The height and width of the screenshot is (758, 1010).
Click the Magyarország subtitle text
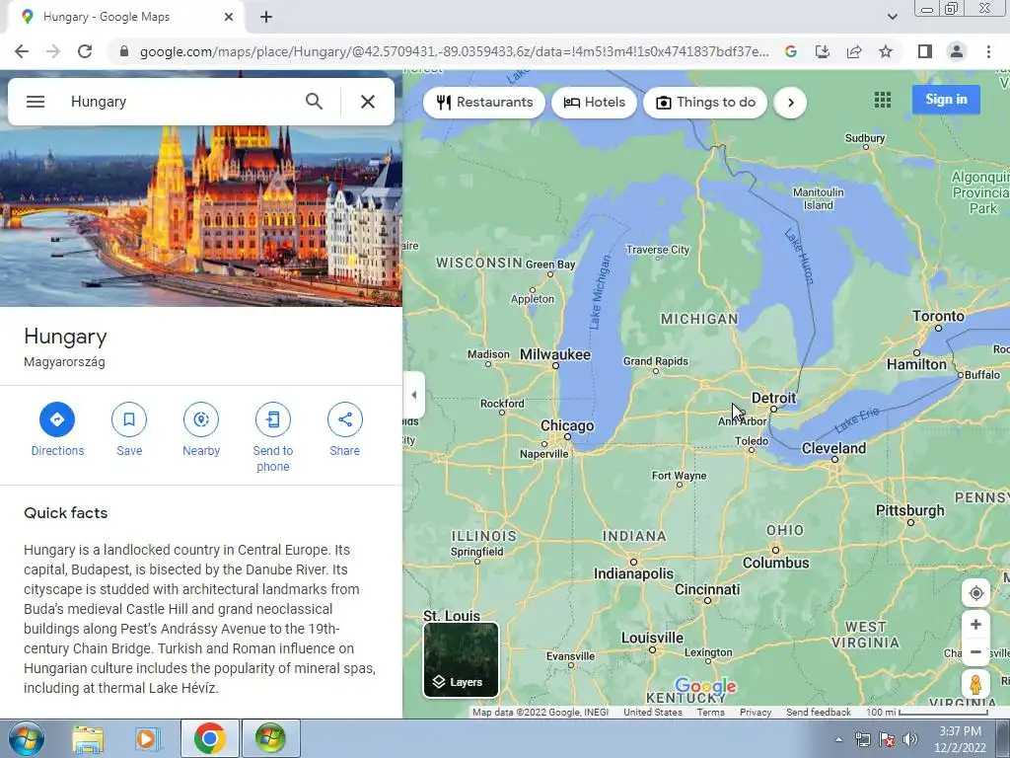coord(64,362)
